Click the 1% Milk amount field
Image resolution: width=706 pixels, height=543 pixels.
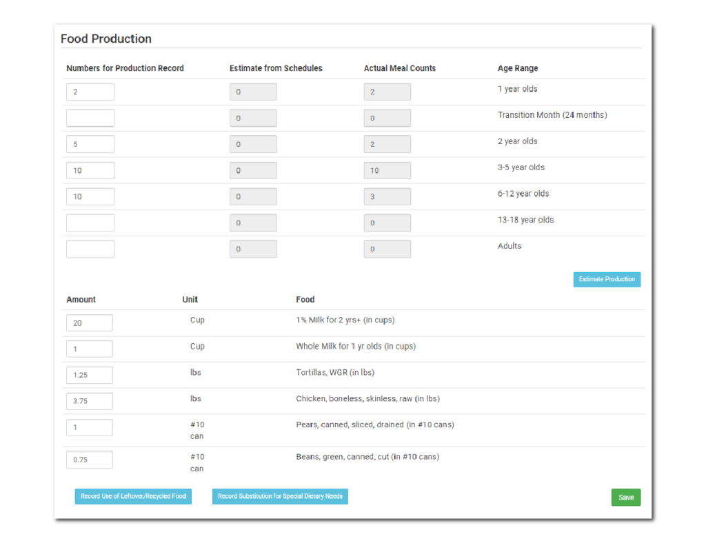(x=89, y=322)
